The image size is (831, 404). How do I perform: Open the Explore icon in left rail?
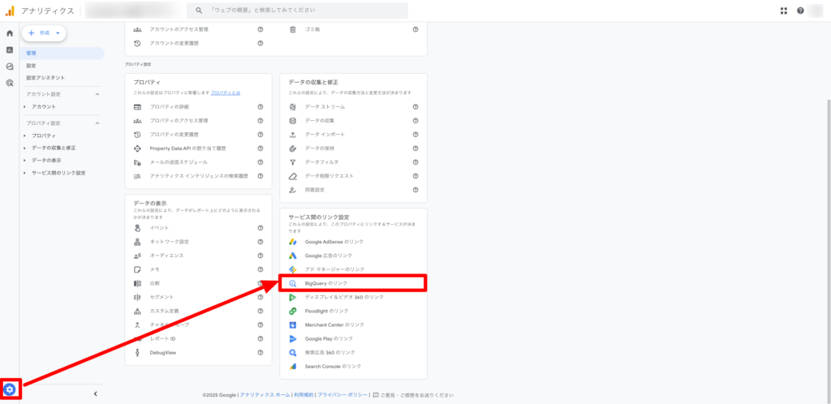(10, 67)
